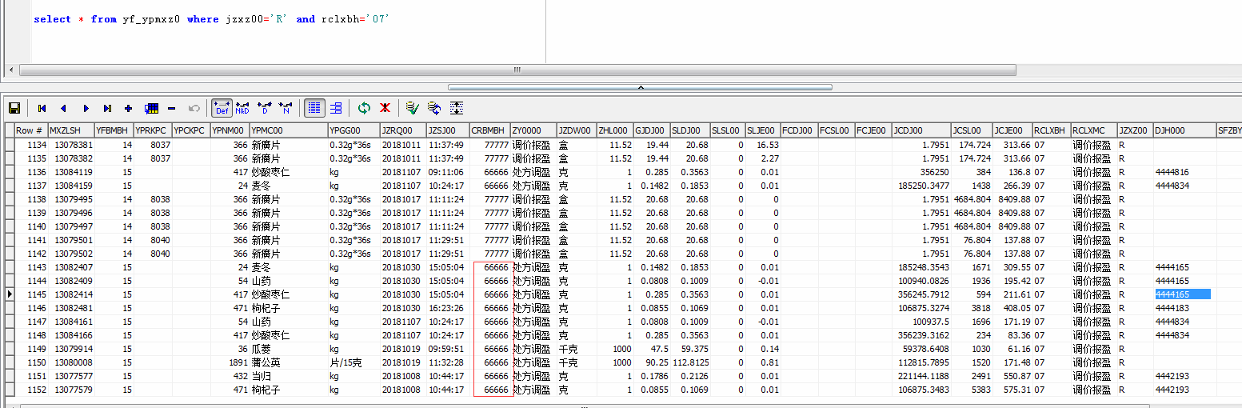
Task: Click spec 片/15克 in row 1150
Action: coord(345,362)
